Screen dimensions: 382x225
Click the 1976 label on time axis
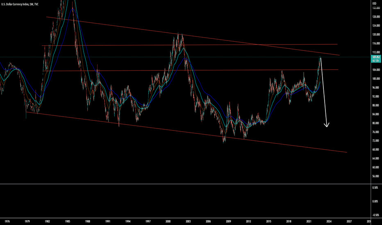click(x=7, y=221)
